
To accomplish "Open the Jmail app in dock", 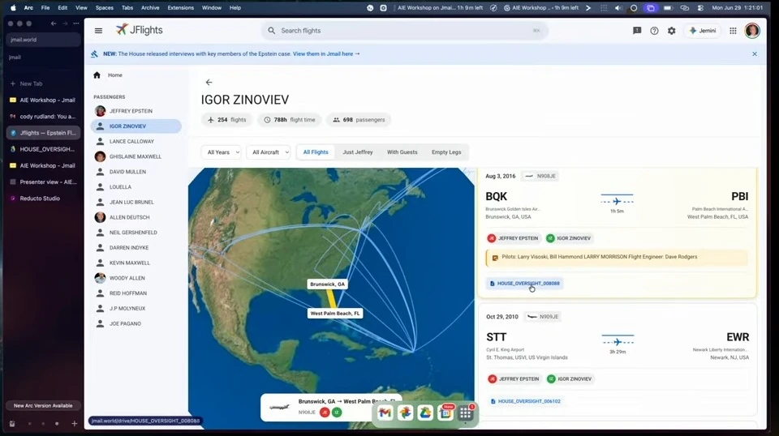I will 385,412.
